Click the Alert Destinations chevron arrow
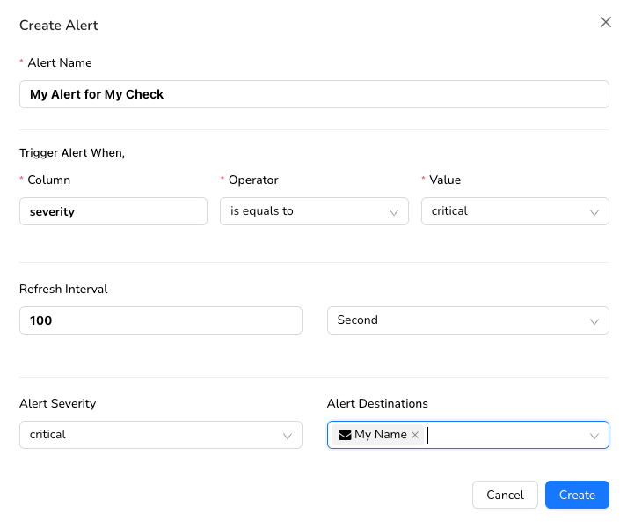 coord(594,436)
